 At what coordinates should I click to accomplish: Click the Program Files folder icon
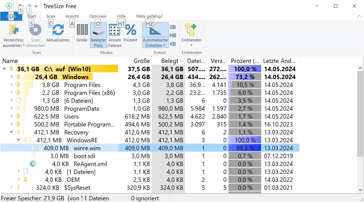pos(18,85)
